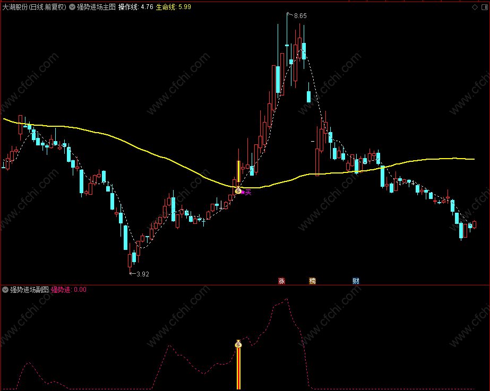This screenshot has height=391, width=490.
Task: Click the 强势进场副图 indicator name
Action: point(29,290)
